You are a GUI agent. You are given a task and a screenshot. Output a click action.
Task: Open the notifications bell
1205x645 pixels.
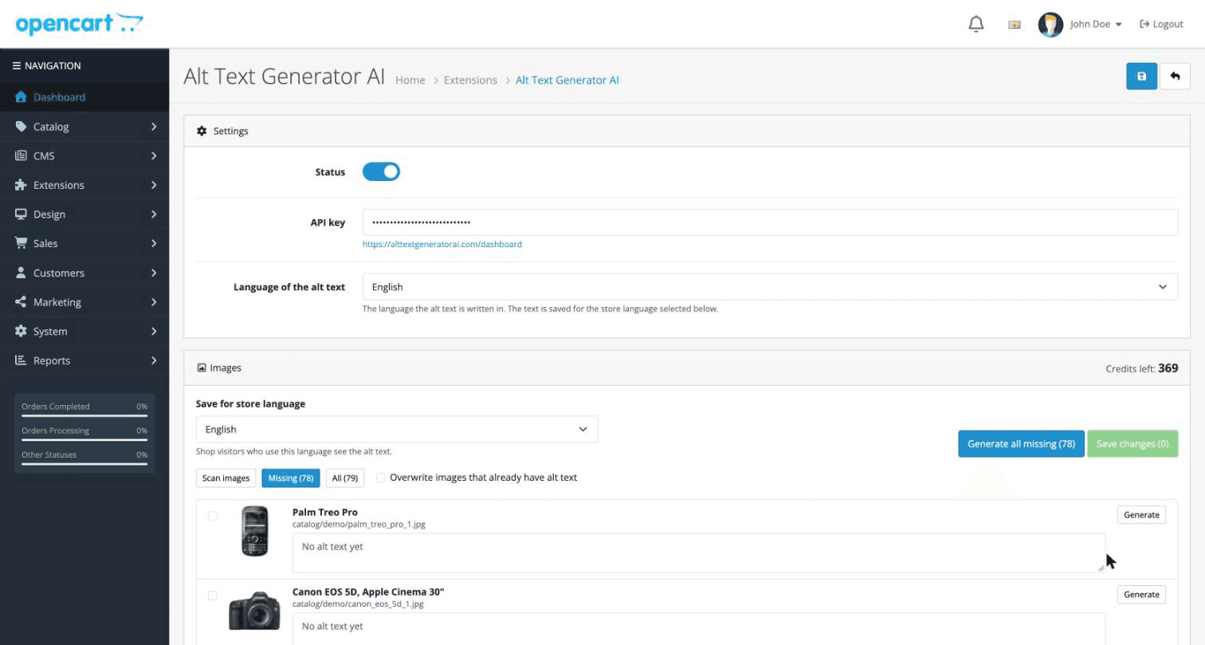coord(975,24)
